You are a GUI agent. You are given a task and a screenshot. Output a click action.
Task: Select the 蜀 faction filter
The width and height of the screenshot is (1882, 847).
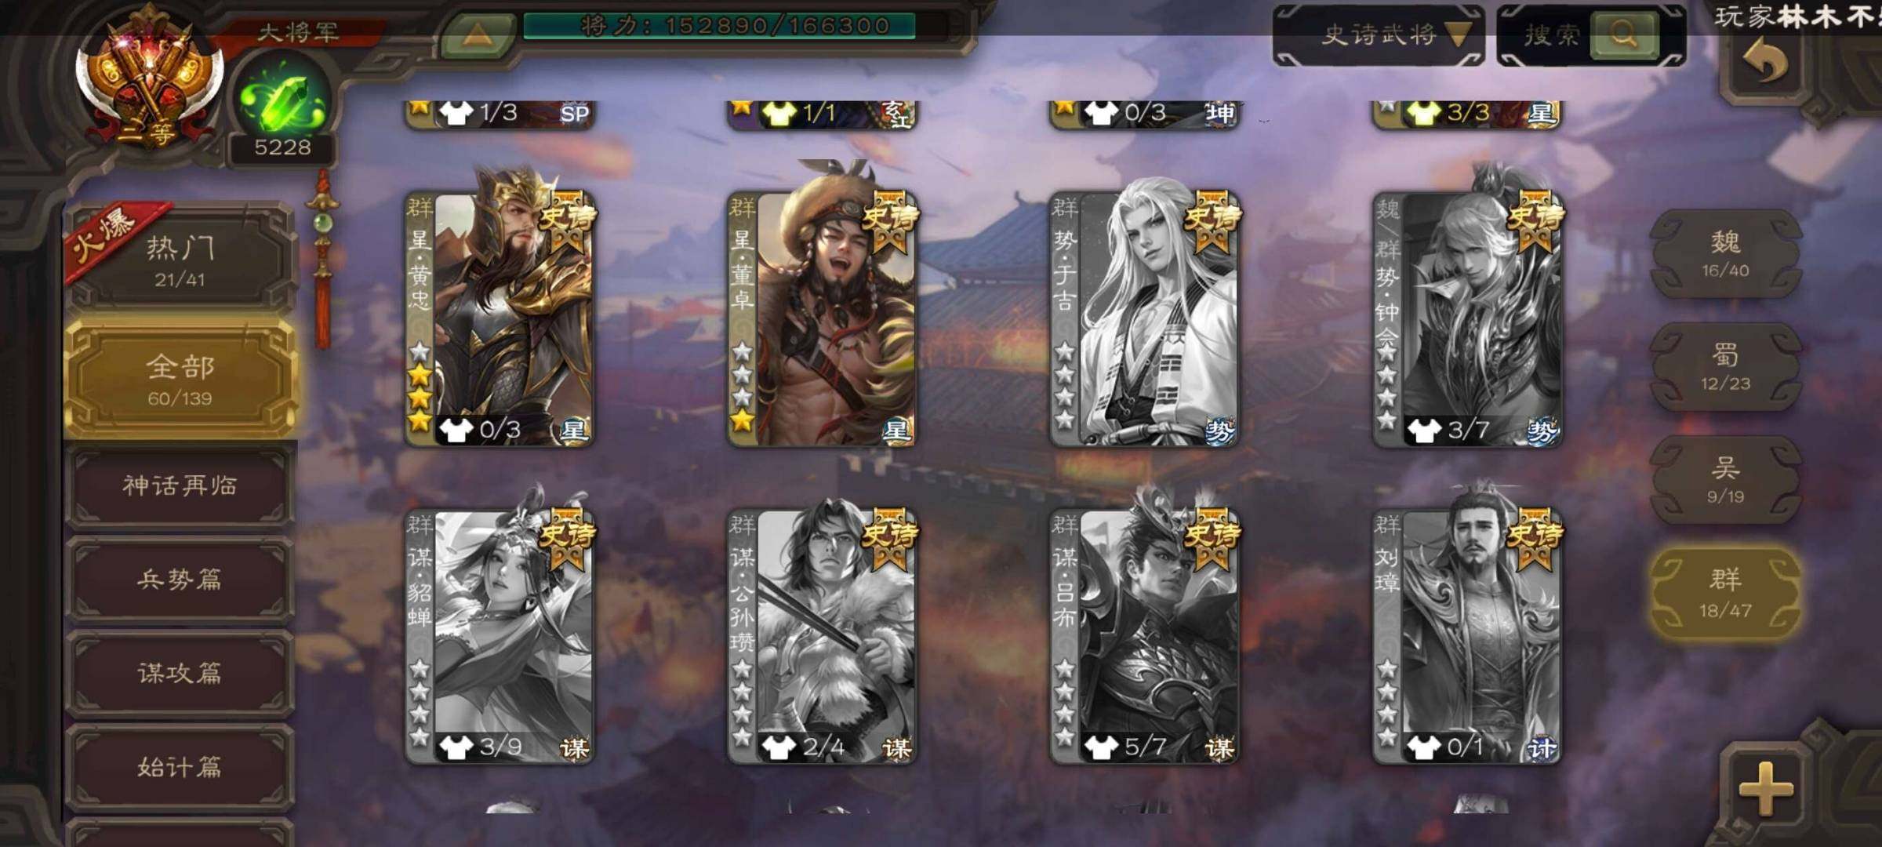coord(1725,367)
